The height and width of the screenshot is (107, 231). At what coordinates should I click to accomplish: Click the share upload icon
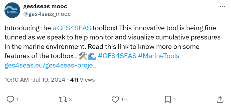pyautogui.click(x=219, y=100)
